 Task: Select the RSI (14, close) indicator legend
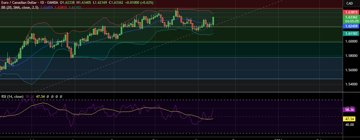click(12, 97)
